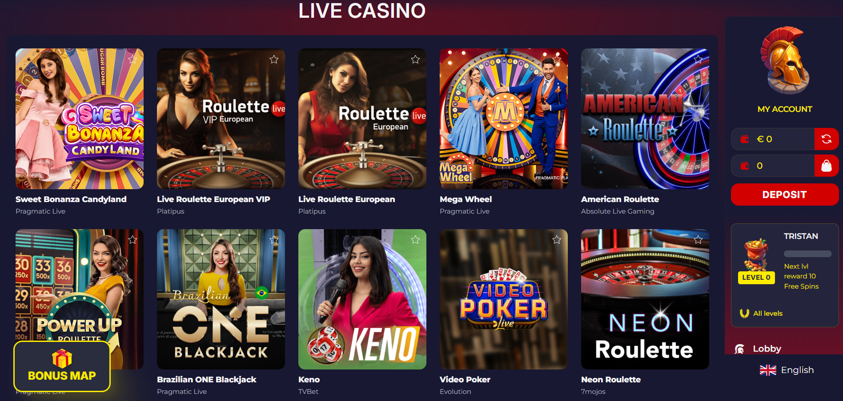Favorite Live Roulette European VIP via star
The image size is (843, 401).
pyautogui.click(x=274, y=59)
